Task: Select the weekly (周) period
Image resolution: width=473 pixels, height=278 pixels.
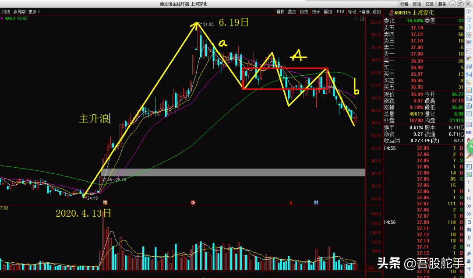Action: 469,230
